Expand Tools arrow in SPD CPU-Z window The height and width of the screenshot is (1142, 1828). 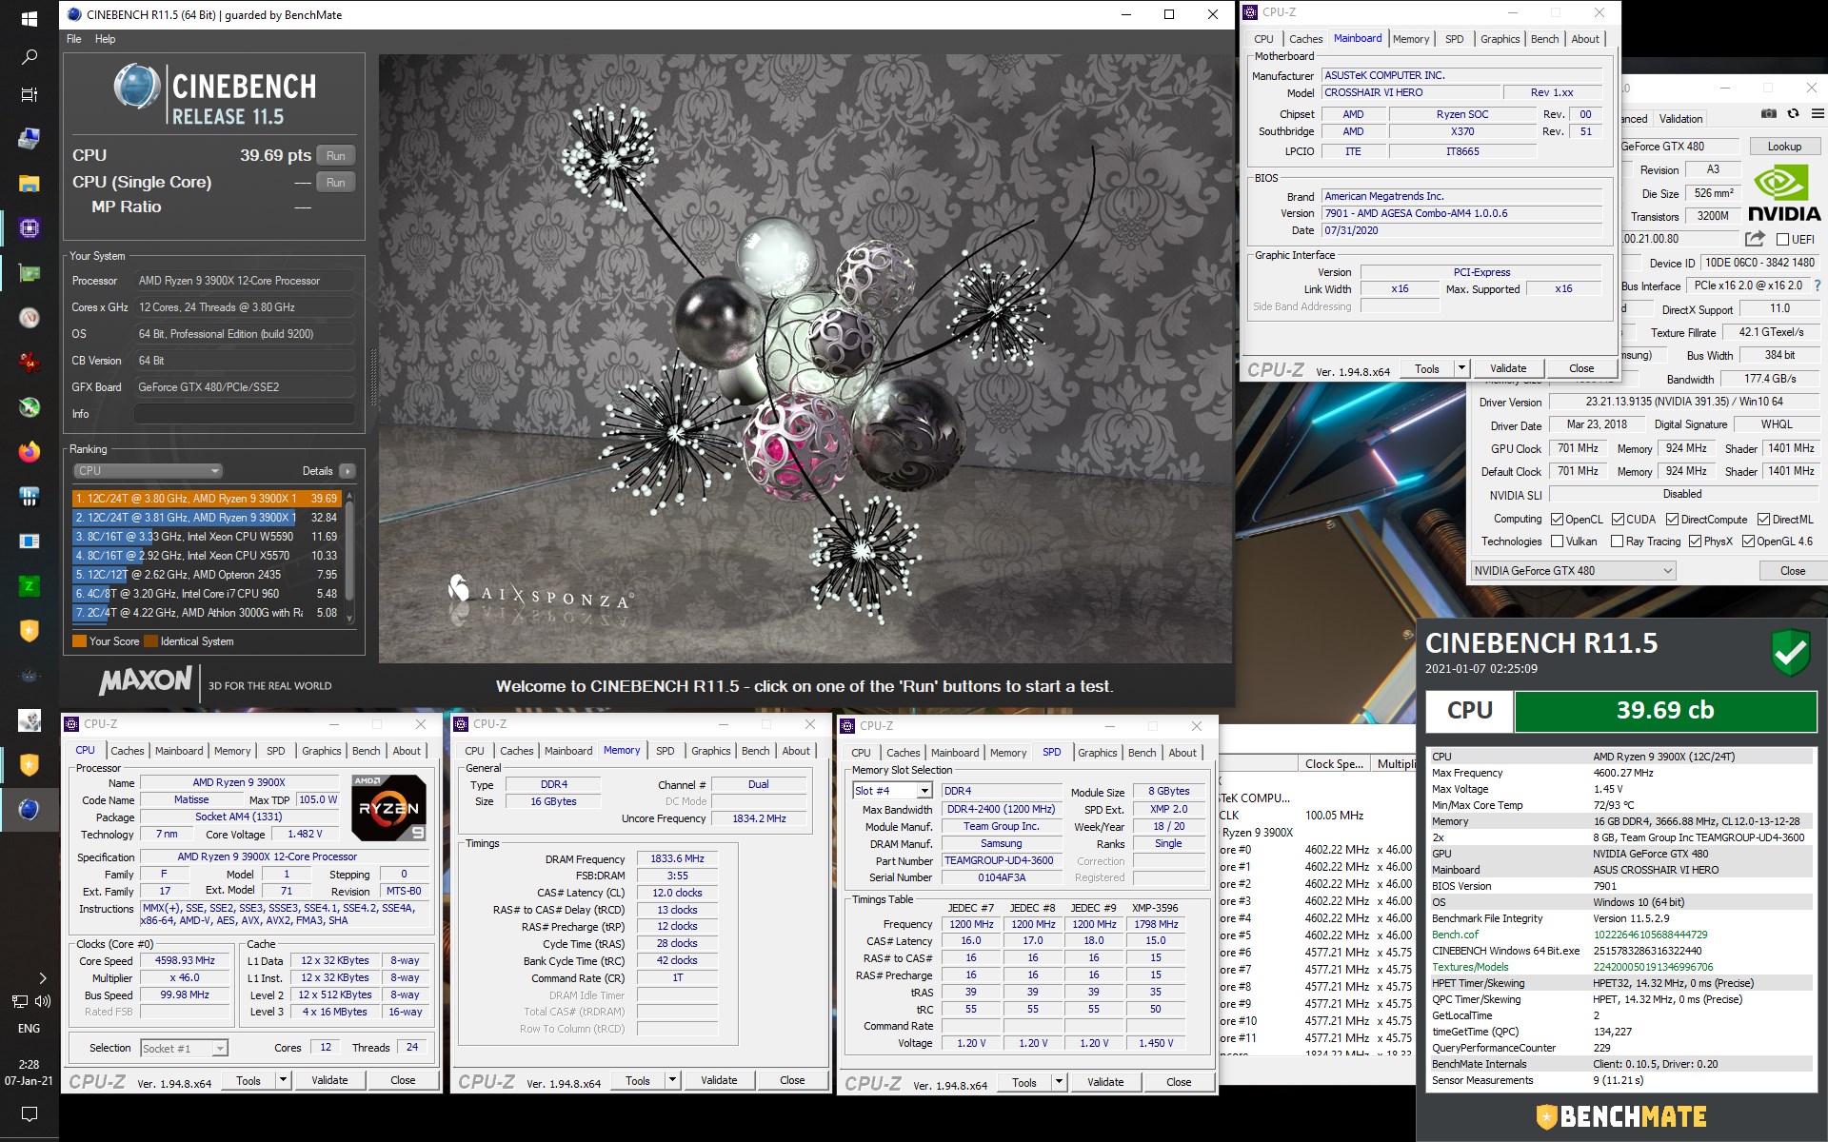1058,1082
